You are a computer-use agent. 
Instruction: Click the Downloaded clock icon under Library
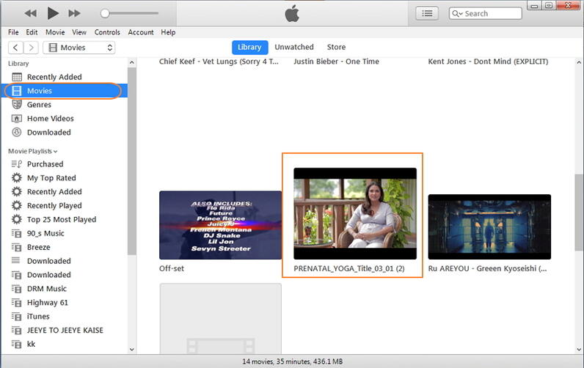pyautogui.click(x=17, y=132)
